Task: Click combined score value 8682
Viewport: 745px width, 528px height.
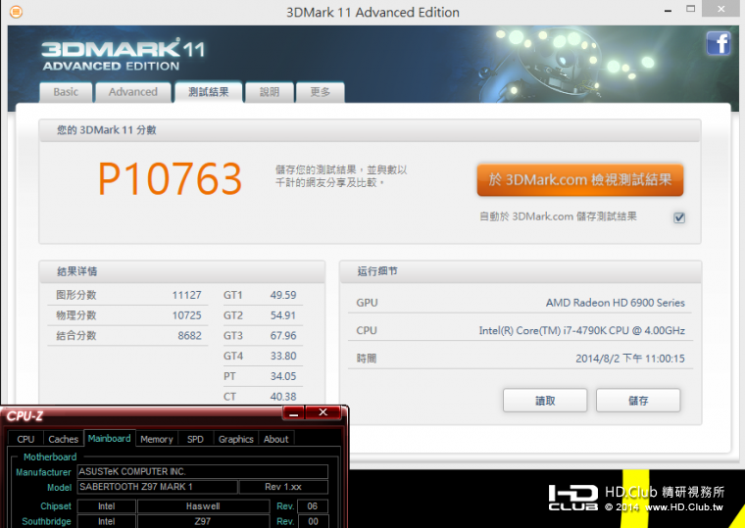Action: coord(189,336)
